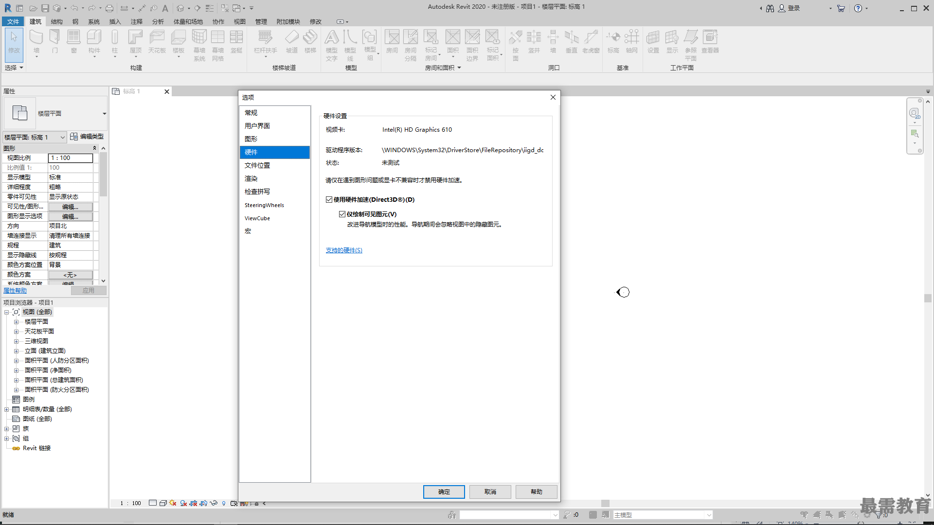Click the 帮助 button in dialog
Screen dimensions: 934x525
click(x=536, y=492)
